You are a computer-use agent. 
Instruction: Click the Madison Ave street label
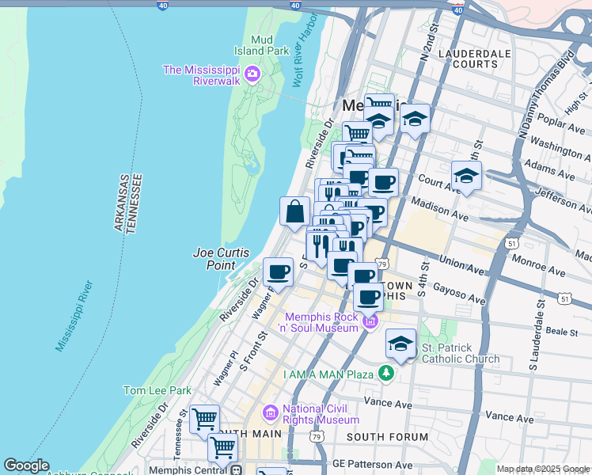(440, 209)
